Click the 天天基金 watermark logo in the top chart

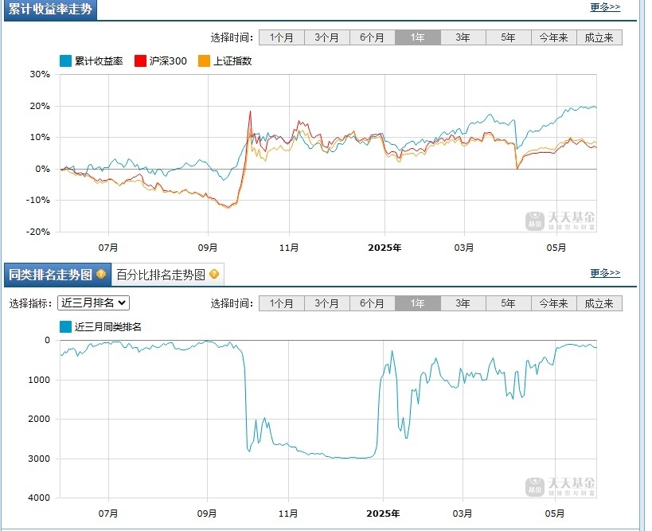click(560, 221)
